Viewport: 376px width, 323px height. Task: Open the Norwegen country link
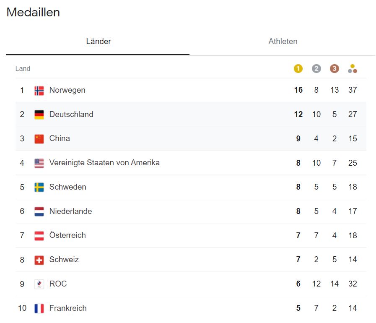tap(67, 90)
